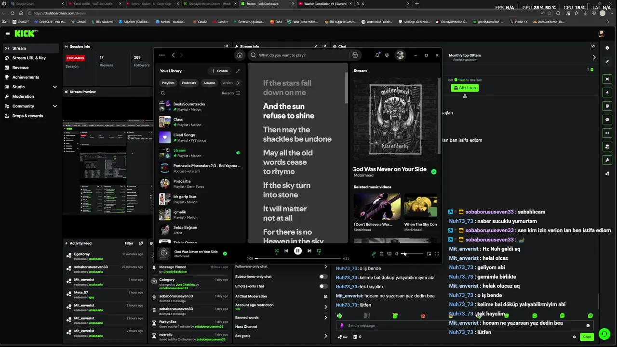Screen dimensions: 617x347
Task: Expand Followers-only chat options
Action: 325,267
